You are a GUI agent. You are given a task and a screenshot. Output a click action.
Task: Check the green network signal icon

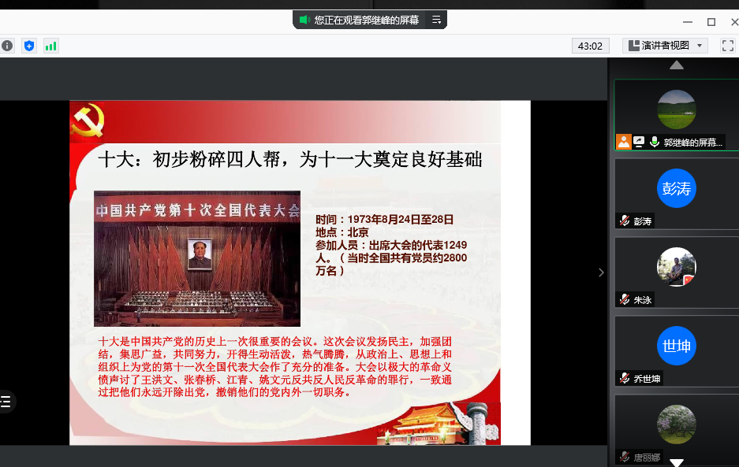click(51, 46)
